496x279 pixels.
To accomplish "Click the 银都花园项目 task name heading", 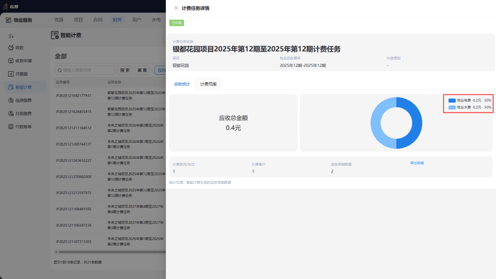I will [x=256, y=49].
